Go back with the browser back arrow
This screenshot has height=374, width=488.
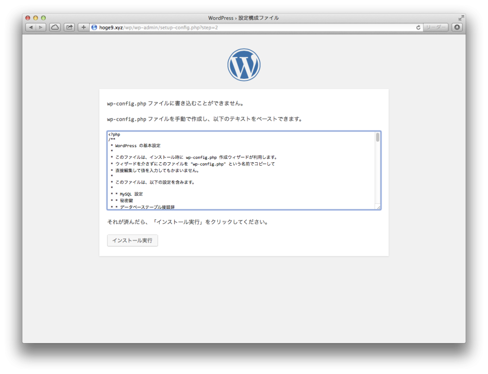click(31, 27)
